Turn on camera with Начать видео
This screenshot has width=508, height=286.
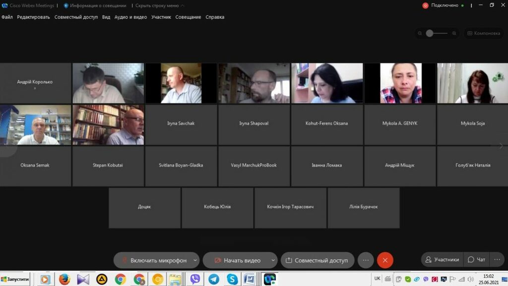237,260
